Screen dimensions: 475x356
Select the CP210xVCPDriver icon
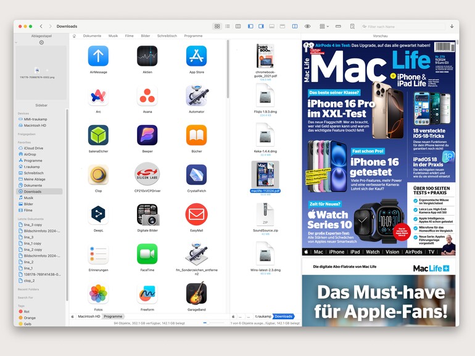[x=147, y=174]
